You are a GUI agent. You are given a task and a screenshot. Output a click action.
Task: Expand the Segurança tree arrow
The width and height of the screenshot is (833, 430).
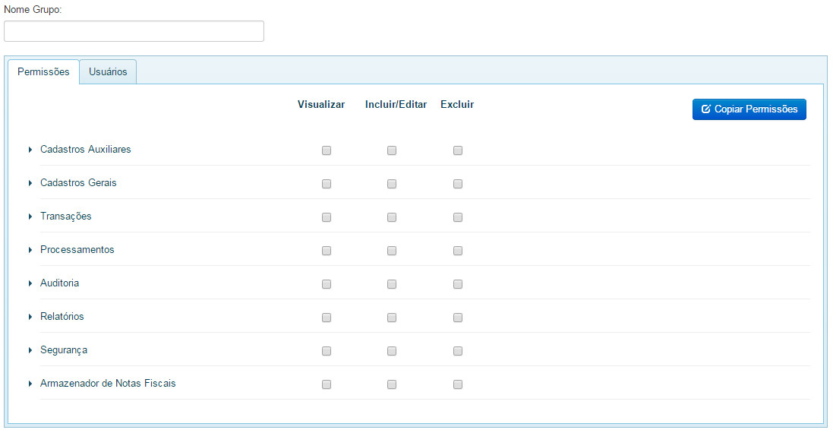coord(30,351)
